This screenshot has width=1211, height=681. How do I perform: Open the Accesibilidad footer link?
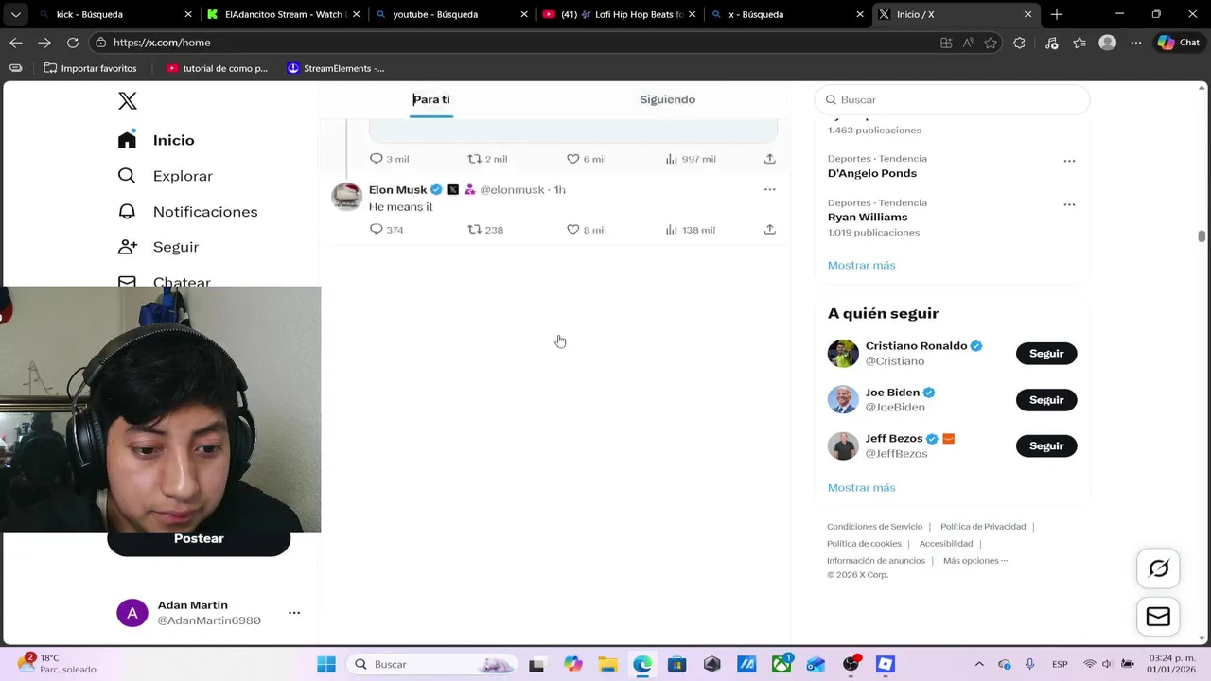point(946,544)
